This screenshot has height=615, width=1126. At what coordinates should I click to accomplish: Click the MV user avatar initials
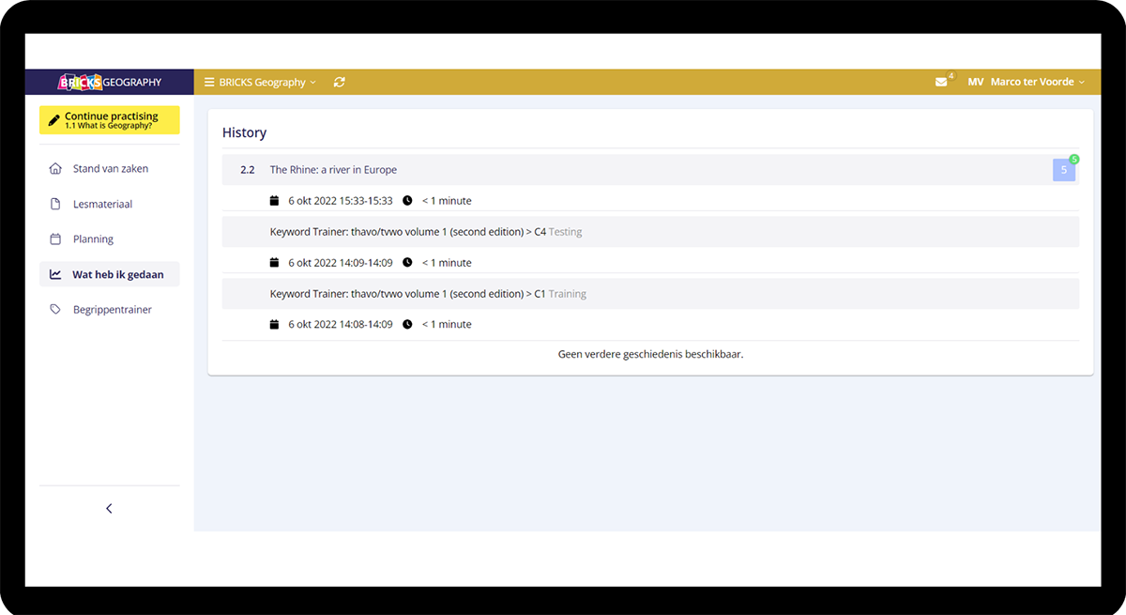click(x=975, y=83)
